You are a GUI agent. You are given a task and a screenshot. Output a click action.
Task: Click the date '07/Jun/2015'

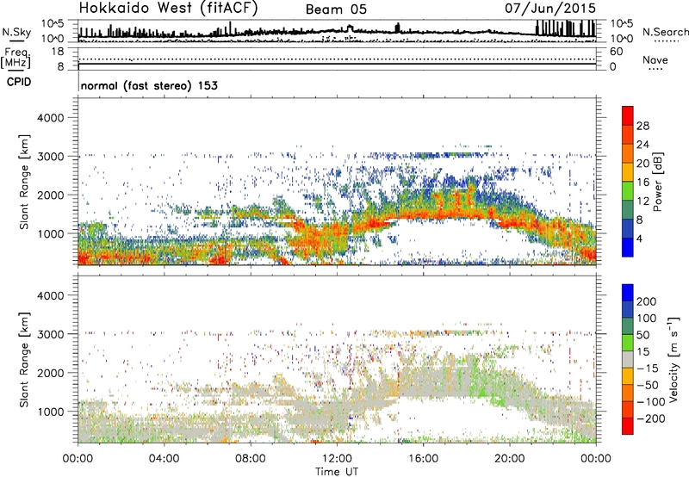click(550, 9)
